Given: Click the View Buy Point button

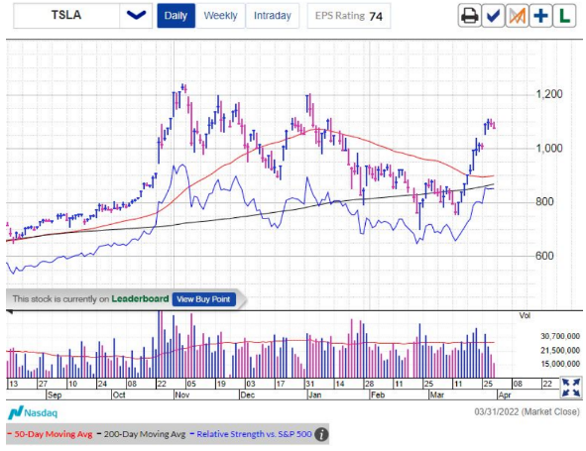Looking at the screenshot, I should [203, 299].
